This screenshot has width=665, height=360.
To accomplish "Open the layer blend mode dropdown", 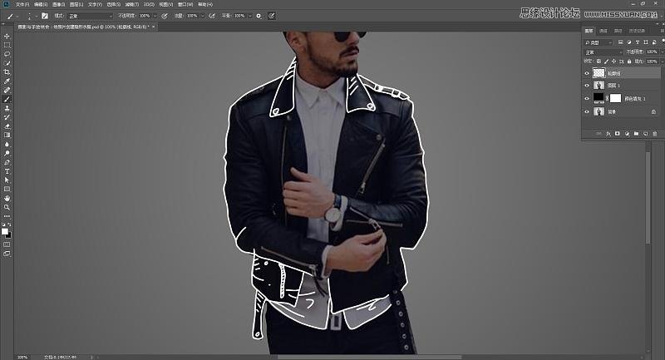I will (603, 52).
